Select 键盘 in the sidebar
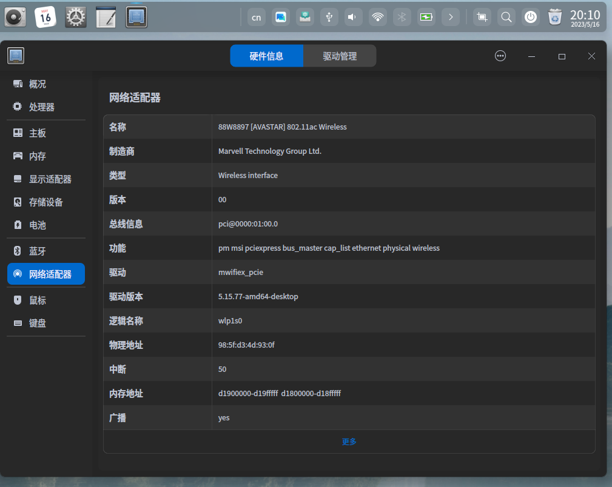612x487 pixels. (46, 323)
